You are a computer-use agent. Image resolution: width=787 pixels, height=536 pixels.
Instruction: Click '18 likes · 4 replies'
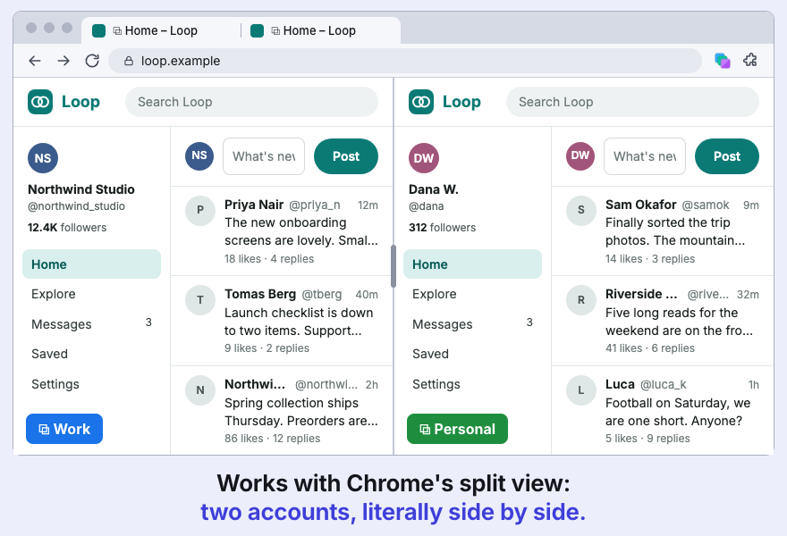click(x=269, y=259)
